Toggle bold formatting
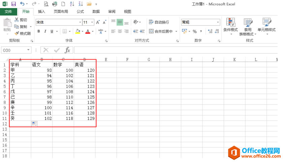283x162 pixels. coord(39,31)
